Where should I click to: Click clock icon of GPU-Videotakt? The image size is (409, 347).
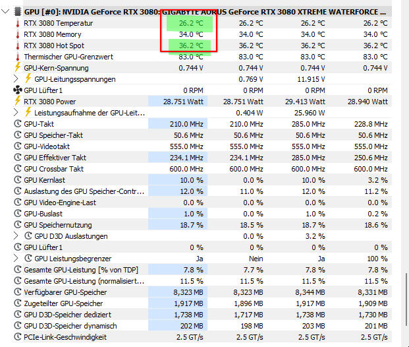(18, 146)
